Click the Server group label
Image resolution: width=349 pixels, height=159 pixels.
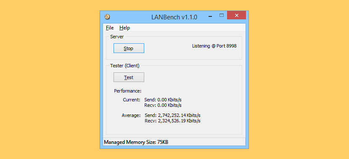[117, 37]
